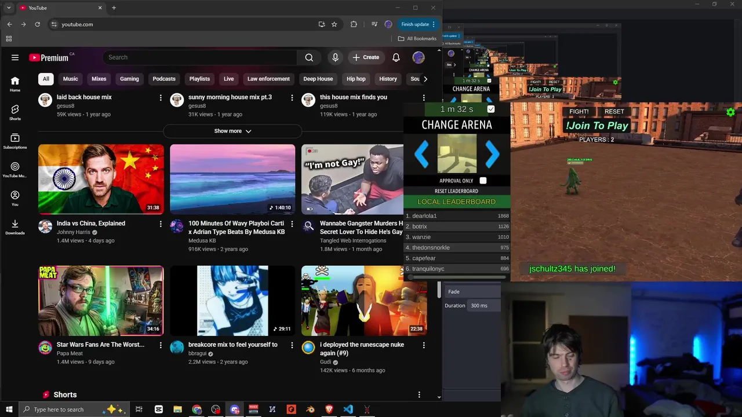The width and height of the screenshot is (742, 417).
Task: Click the Local Leaderboard header
Action: point(457,202)
